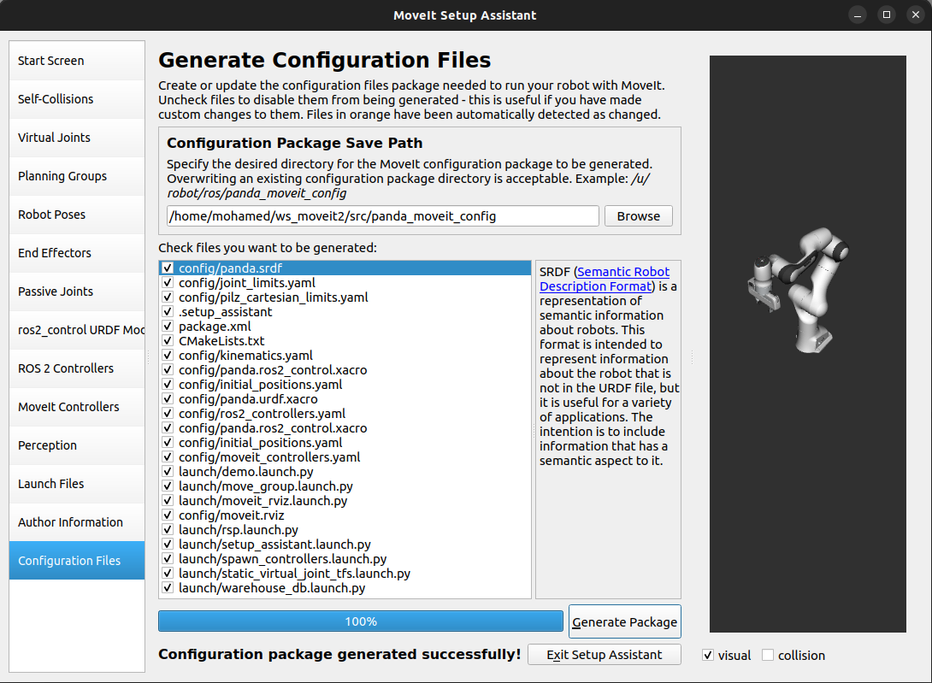Click the 100% progress bar
Viewport: 932px width, 683px height.
(360, 621)
